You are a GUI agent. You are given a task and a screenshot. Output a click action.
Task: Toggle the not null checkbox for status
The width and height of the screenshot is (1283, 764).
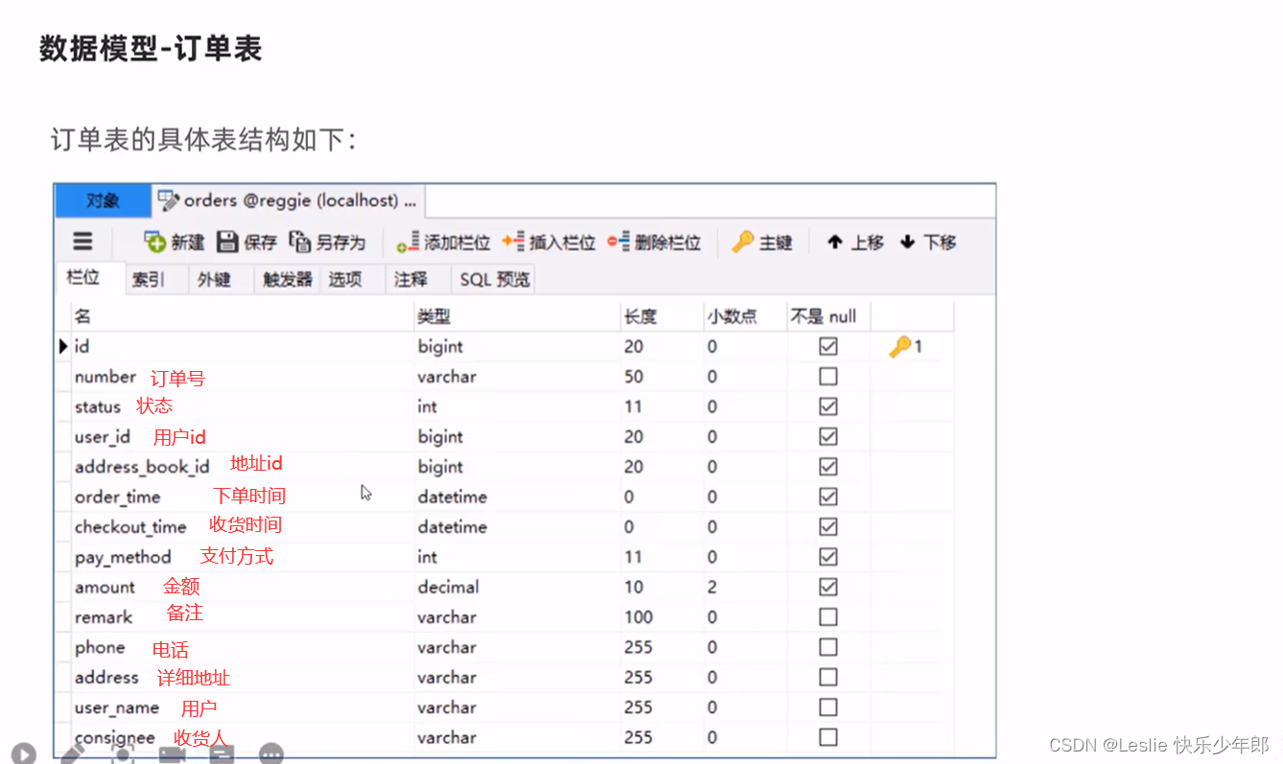point(828,406)
